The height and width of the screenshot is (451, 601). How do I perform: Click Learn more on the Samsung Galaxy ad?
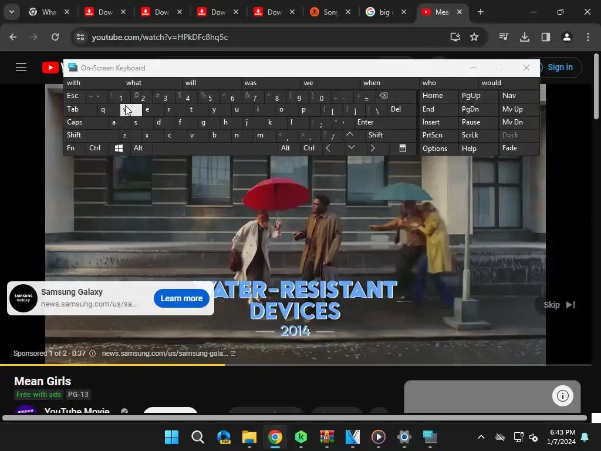point(181,298)
